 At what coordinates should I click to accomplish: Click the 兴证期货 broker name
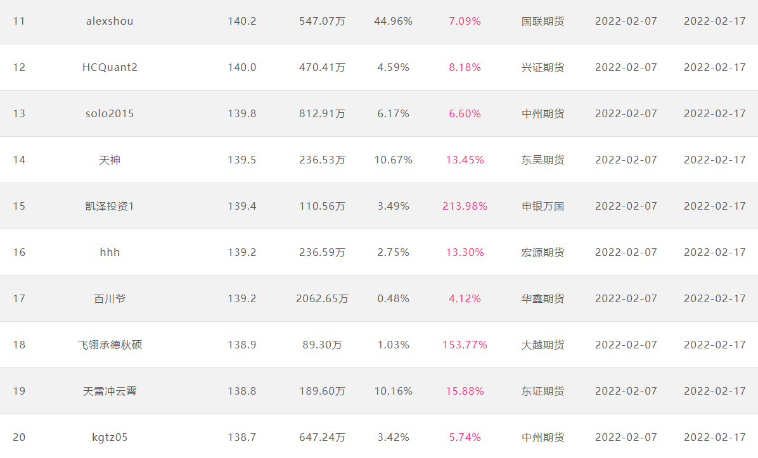tap(543, 67)
